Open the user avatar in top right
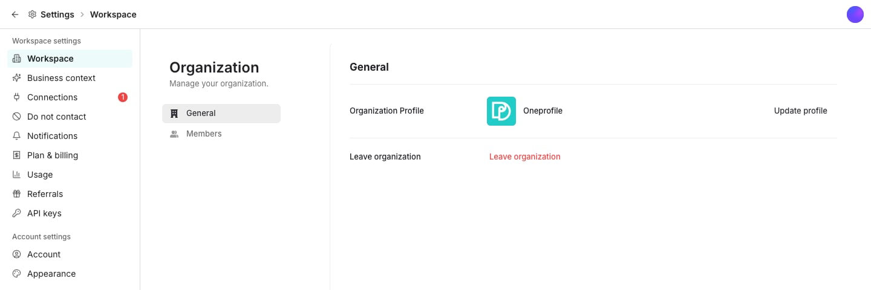The height and width of the screenshot is (290, 871). coord(855,14)
